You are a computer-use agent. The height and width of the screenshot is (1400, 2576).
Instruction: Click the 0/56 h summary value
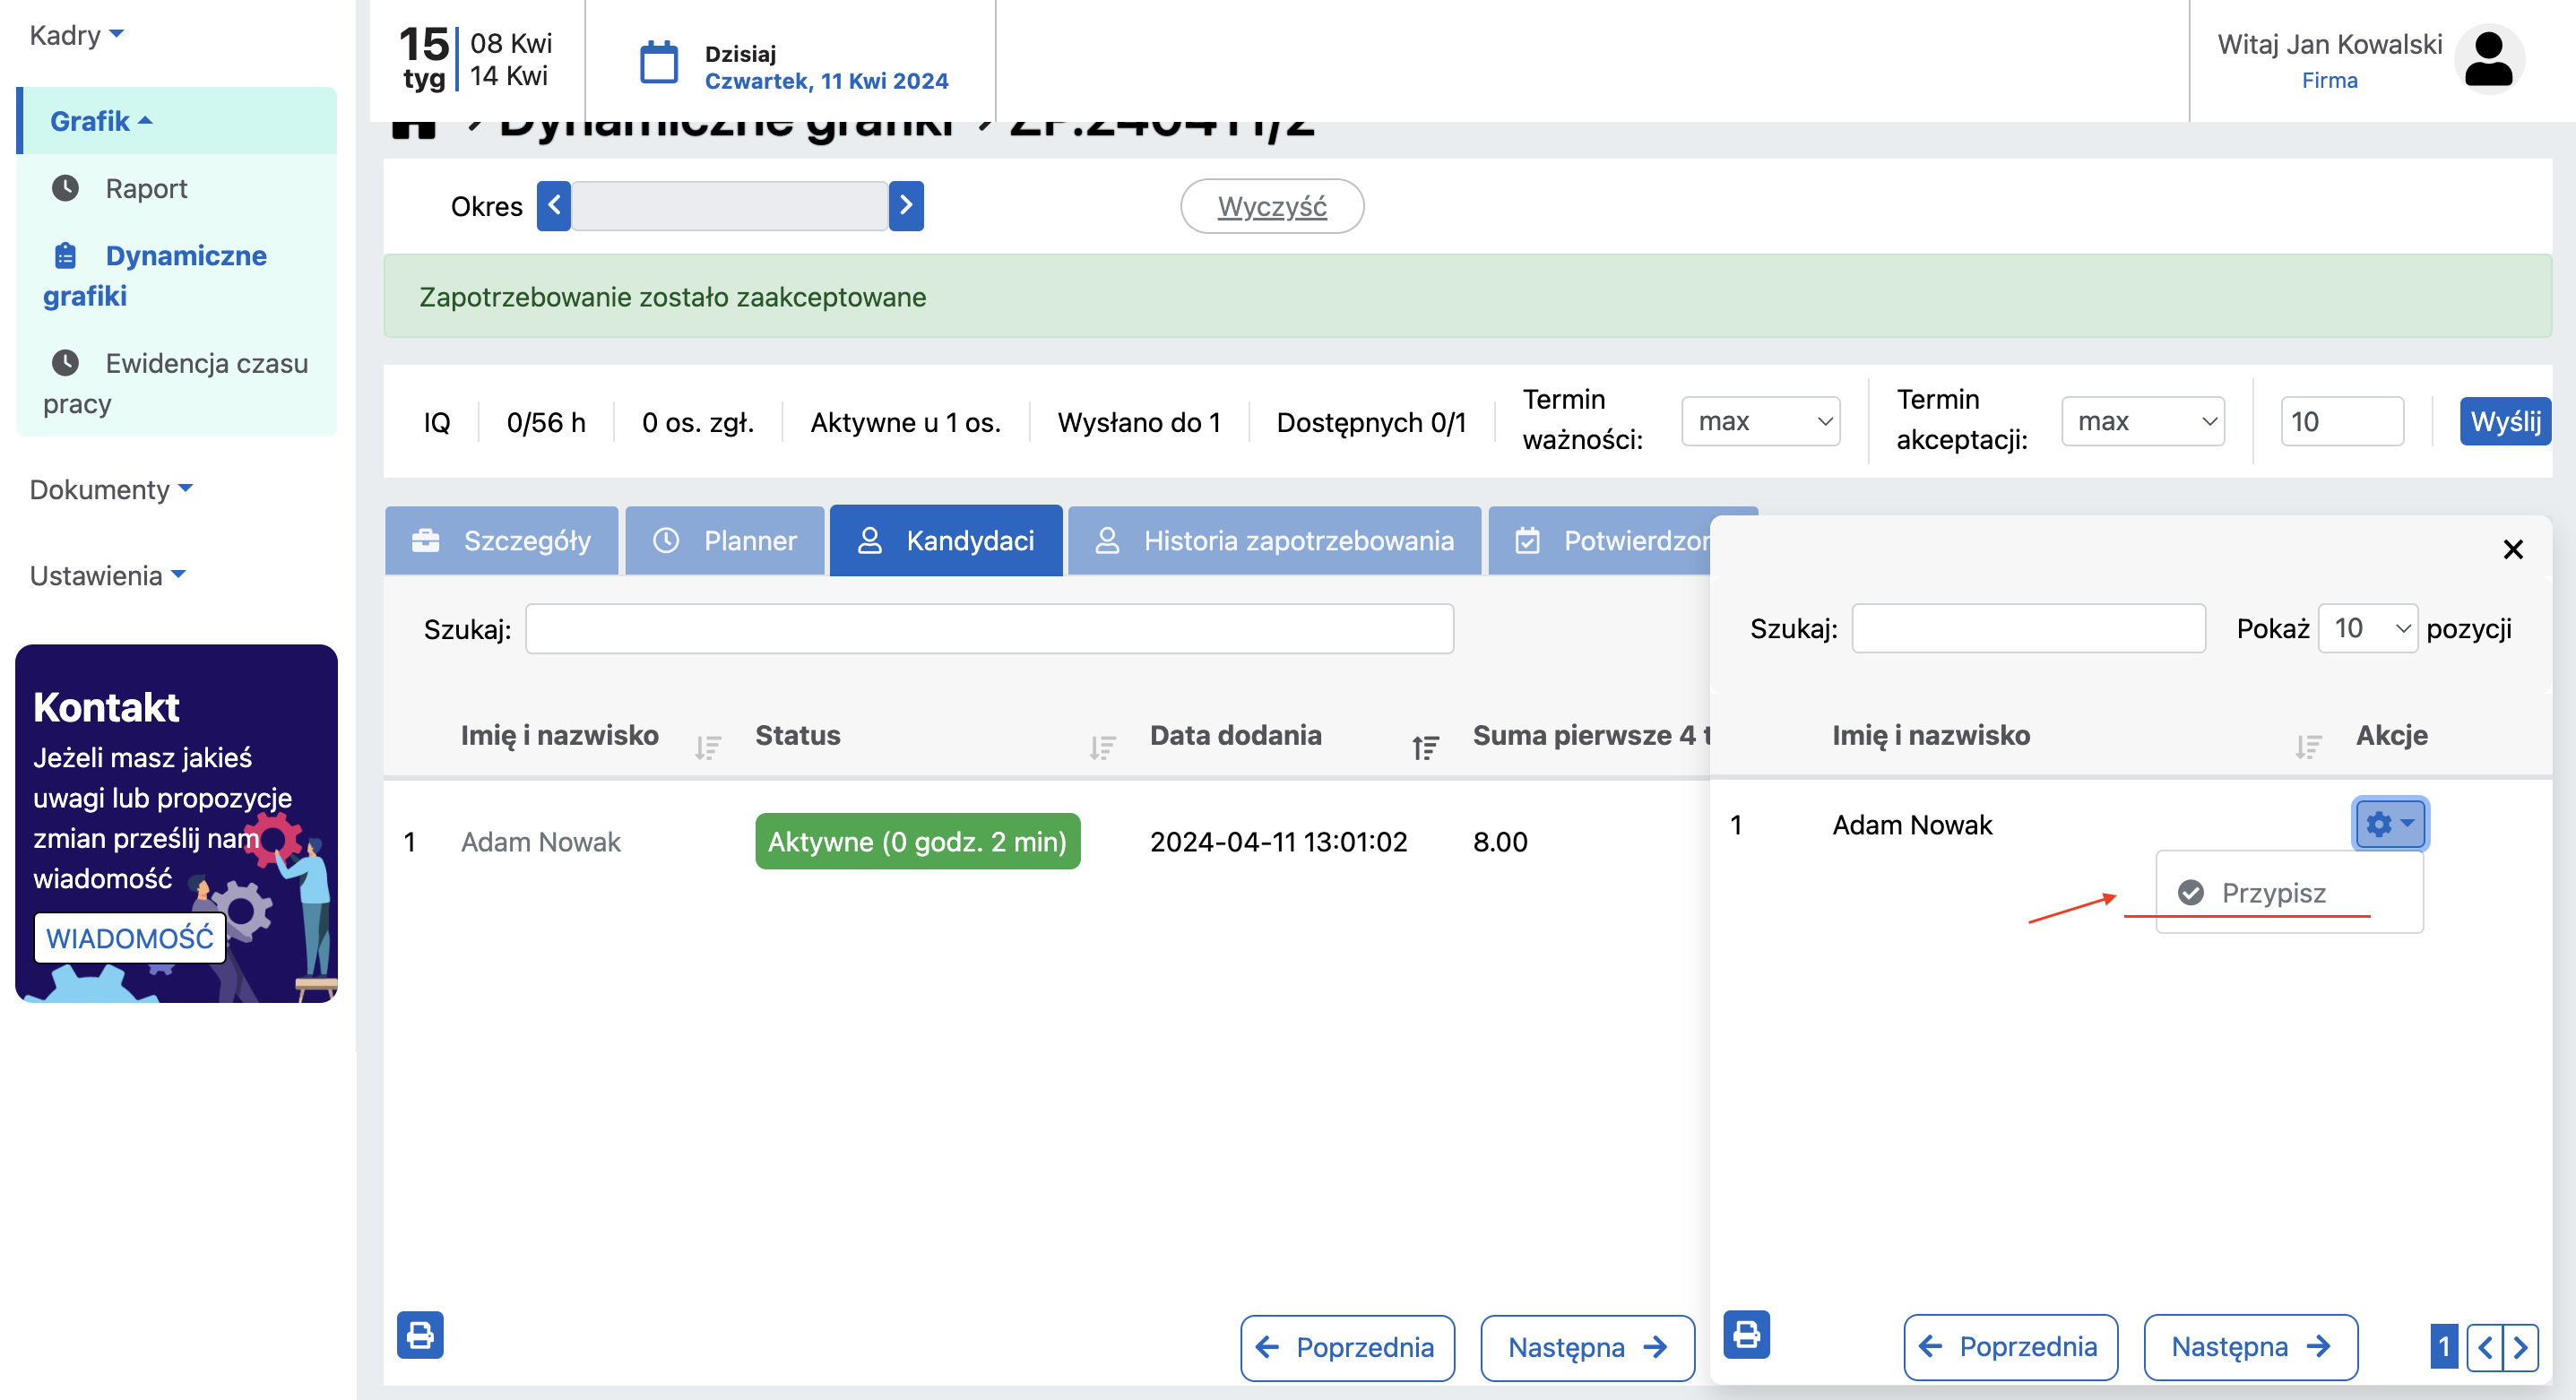click(546, 422)
